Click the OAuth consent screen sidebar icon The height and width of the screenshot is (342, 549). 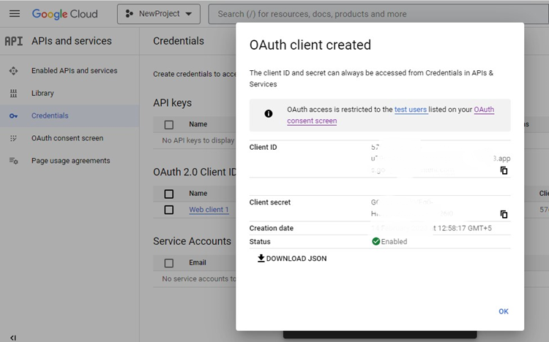13,138
